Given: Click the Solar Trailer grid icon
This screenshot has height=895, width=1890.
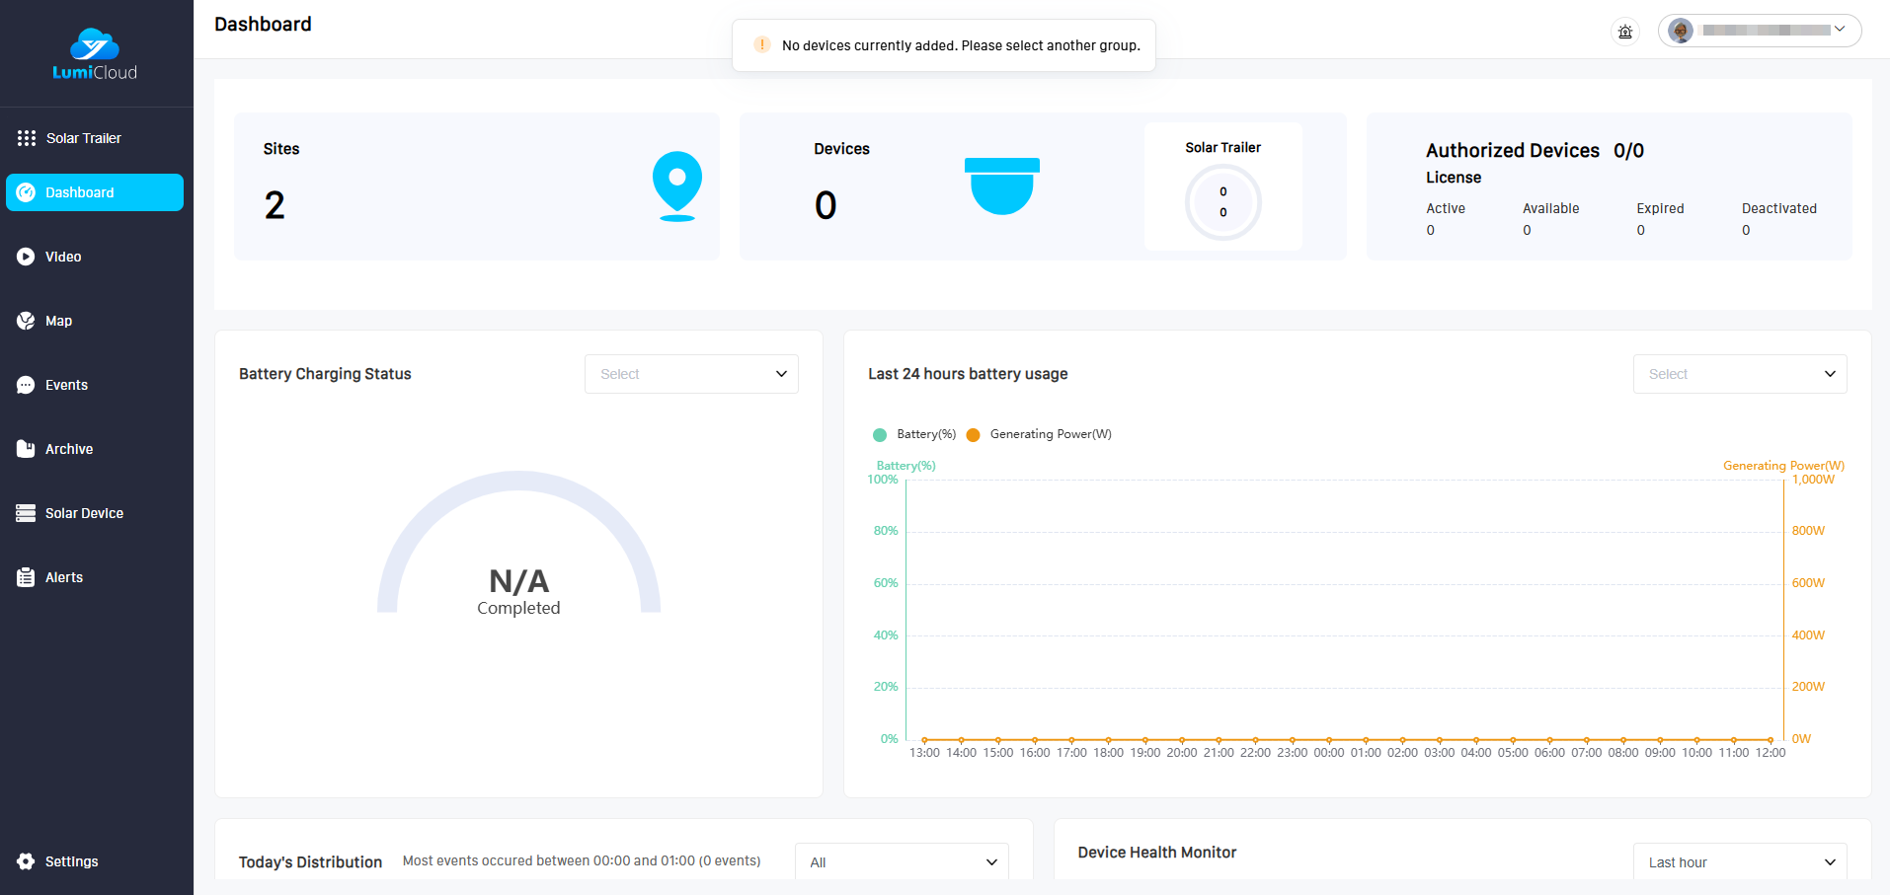Looking at the screenshot, I should (27, 138).
